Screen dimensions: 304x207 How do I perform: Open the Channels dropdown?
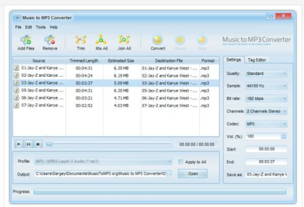[266, 111]
